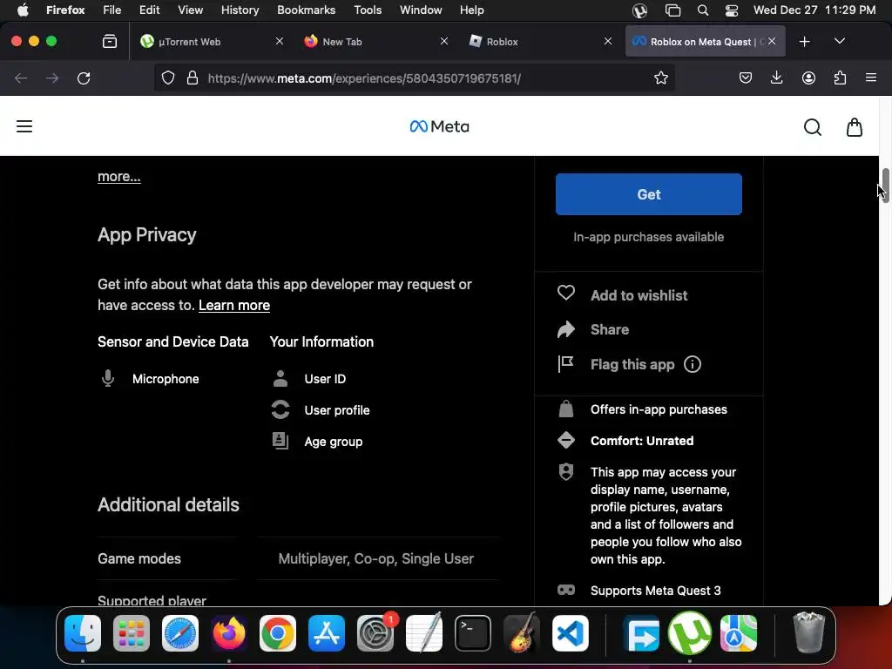The height and width of the screenshot is (669, 892).
Task: Click the Share label
Action: 609,329
